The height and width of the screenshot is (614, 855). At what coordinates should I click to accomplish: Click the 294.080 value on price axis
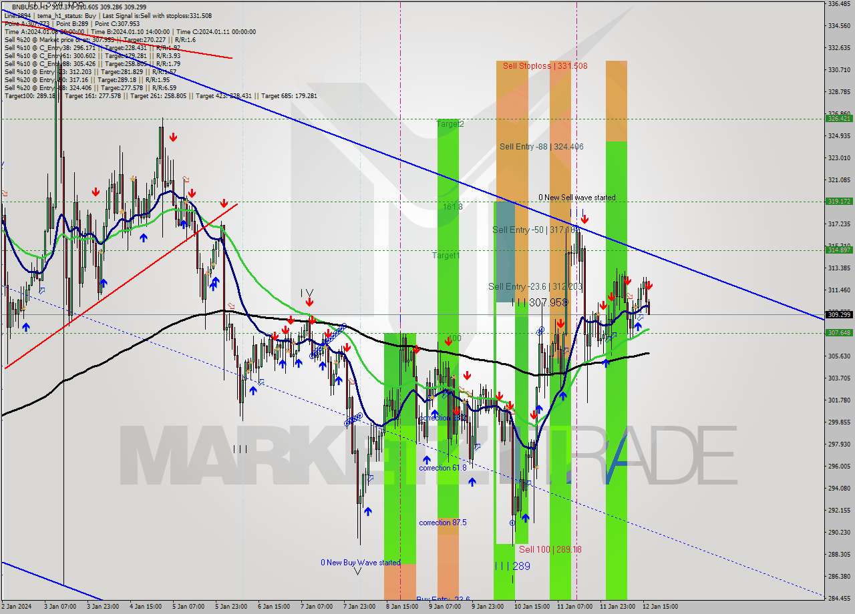[x=839, y=488]
